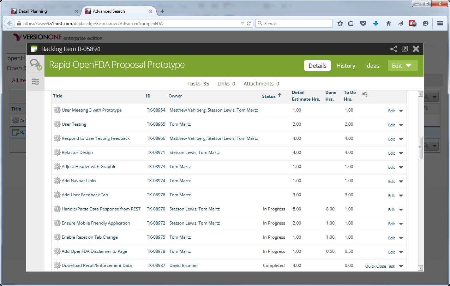This screenshot has width=450, height=286.
Task: Open task link Add OpenFDA Disclaimer to Page
Action: pyautogui.click(x=95, y=251)
